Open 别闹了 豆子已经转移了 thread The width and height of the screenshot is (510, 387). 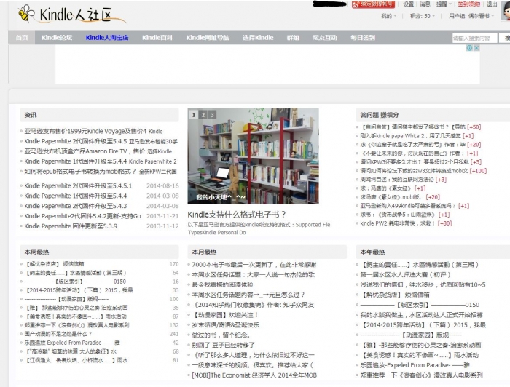(223, 345)
